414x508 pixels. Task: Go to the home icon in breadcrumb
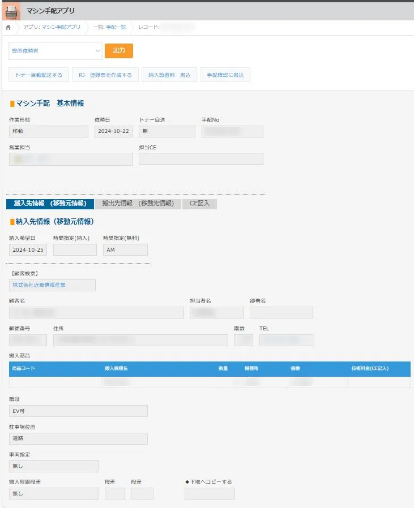click(8, 27)
